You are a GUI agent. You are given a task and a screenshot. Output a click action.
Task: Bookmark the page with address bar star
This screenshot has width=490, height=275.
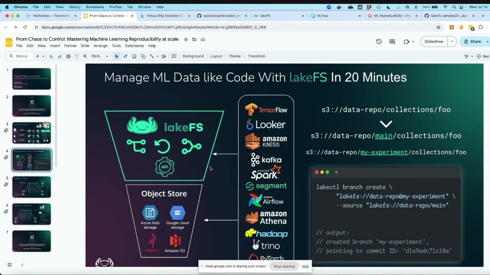click(x=438, y=27)
